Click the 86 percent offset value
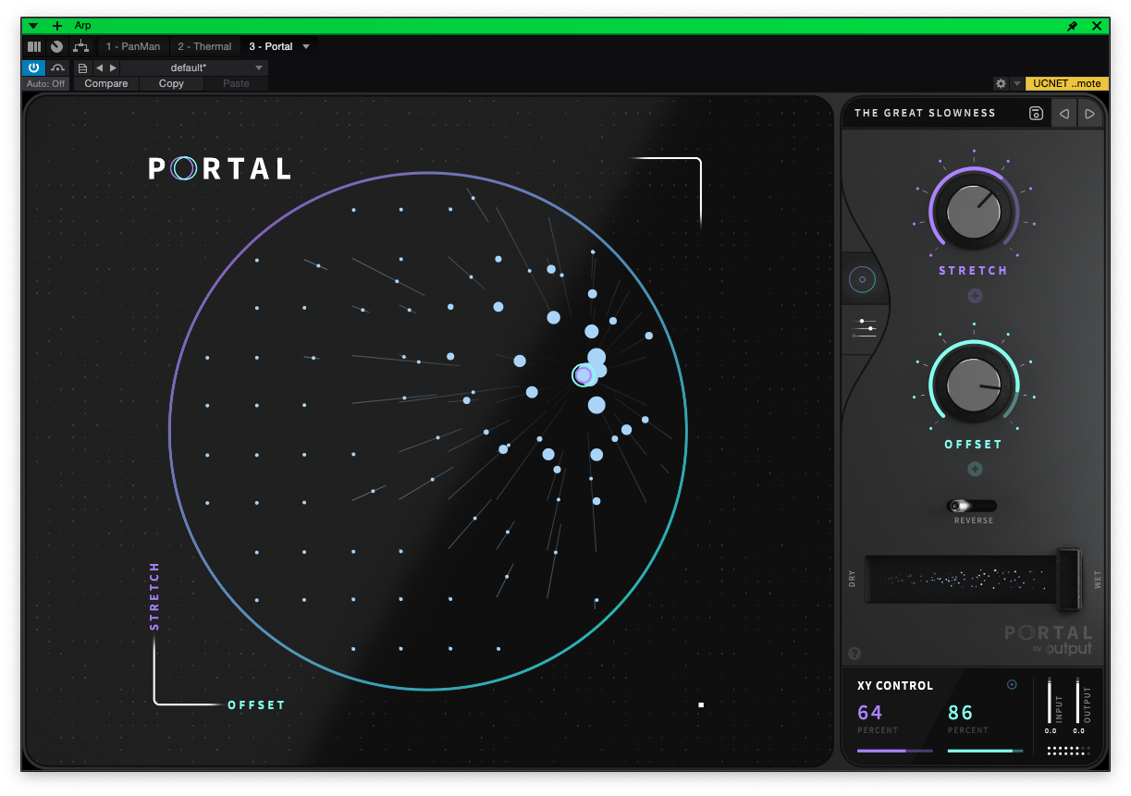1131x796 pixels. tap(961, 713)
